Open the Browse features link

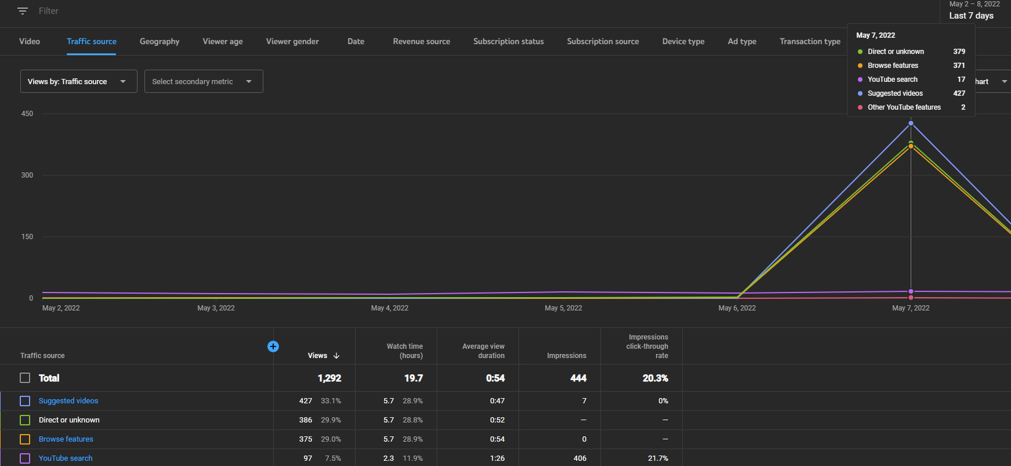pyautogui.click(x=66, y=439)
